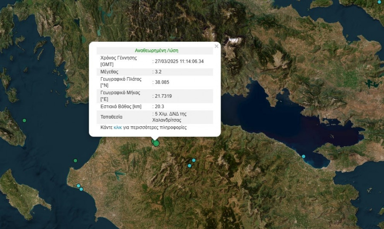Image resolution: width=384 pixels, height=229 pixels.
Task: Select the lower cyan marker of the west-coast pair
Action: (x=81, y=189)
